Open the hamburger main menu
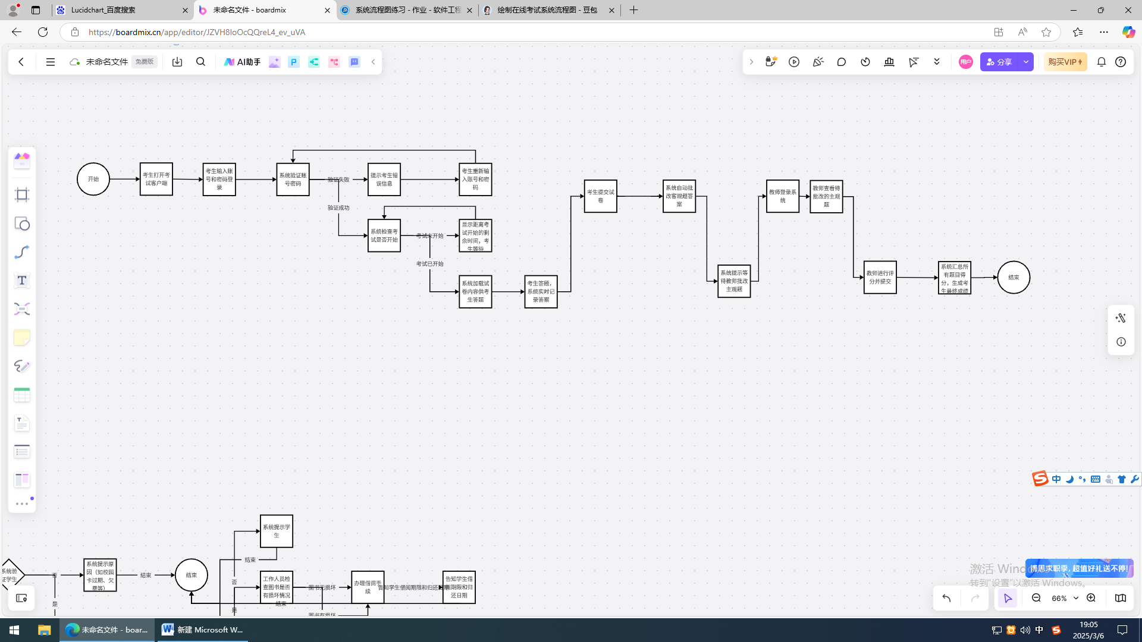 (51, 62)
